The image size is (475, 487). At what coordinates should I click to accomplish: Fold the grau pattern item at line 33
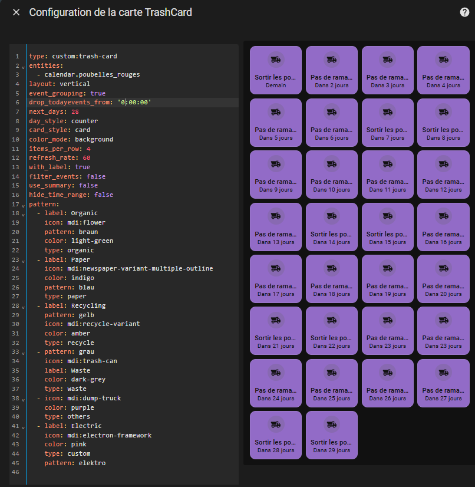click(x=23, y=353)
